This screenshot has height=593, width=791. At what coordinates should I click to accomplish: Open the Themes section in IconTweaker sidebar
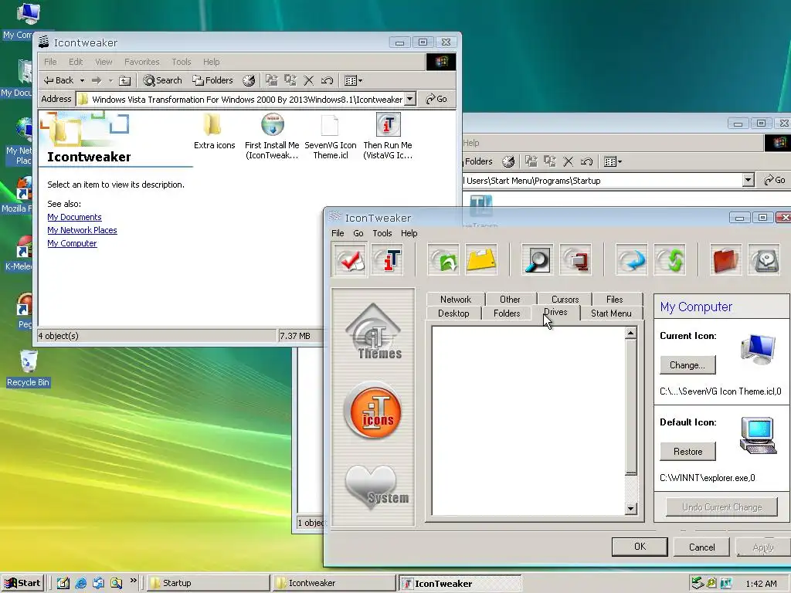point(374,332)
